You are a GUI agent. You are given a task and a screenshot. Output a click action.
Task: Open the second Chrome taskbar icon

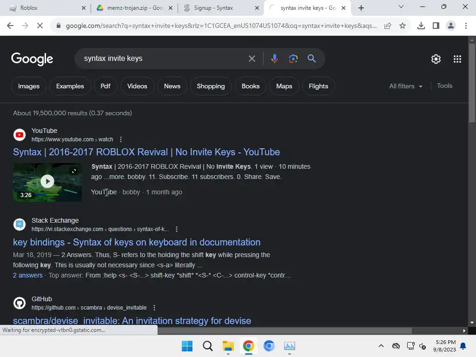[269, 346]
